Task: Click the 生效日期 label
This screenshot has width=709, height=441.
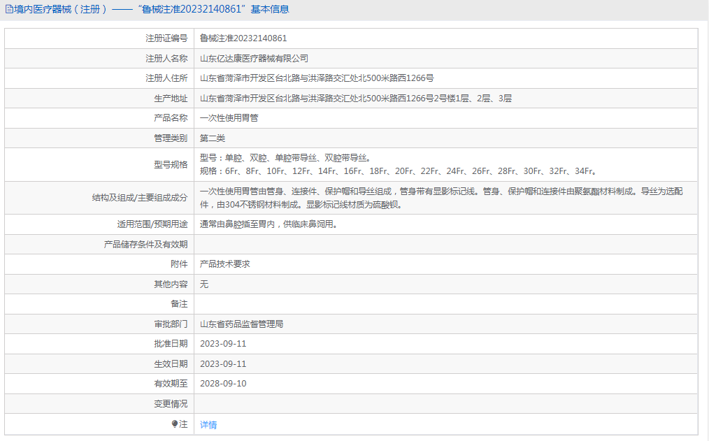Action: [171, 363]
